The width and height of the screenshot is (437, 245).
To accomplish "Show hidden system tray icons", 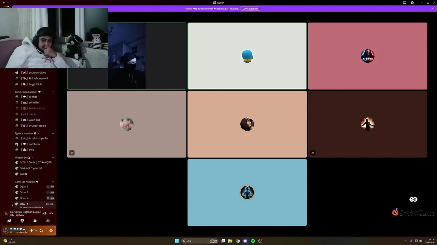I will tap(406, 241).
